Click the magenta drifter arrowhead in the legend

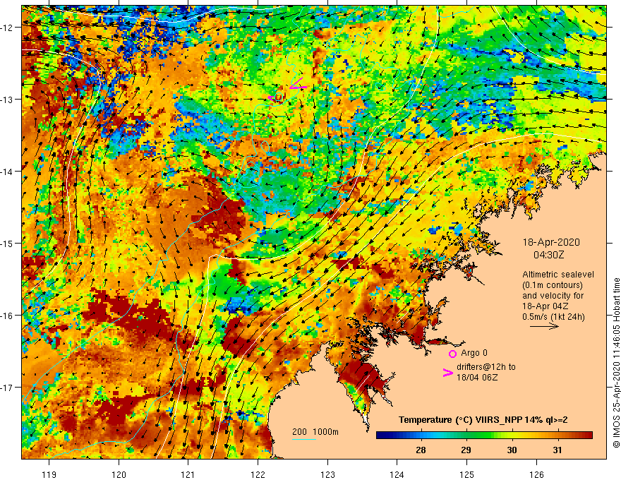448,373
